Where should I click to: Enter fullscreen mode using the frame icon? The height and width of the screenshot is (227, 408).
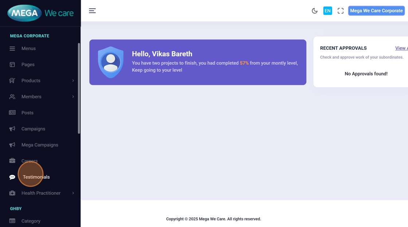[340, 11]
